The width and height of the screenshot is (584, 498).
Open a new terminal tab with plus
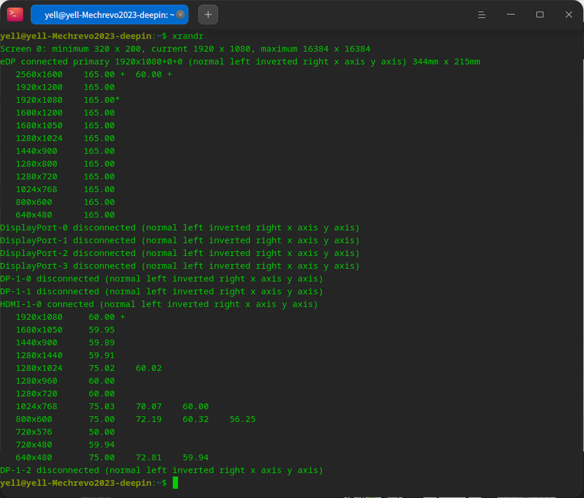click(208, 15)
